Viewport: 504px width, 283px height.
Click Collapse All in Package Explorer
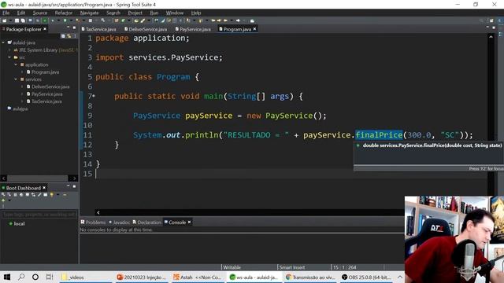(63, 36)
